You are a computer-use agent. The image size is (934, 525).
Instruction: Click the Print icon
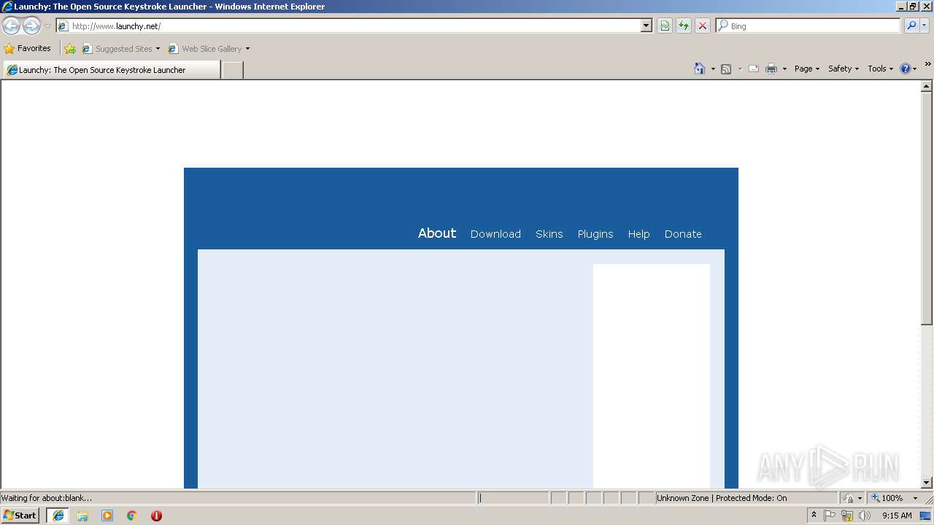771,69
